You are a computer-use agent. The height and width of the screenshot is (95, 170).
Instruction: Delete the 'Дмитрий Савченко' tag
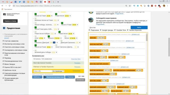[x=80, y=43]
